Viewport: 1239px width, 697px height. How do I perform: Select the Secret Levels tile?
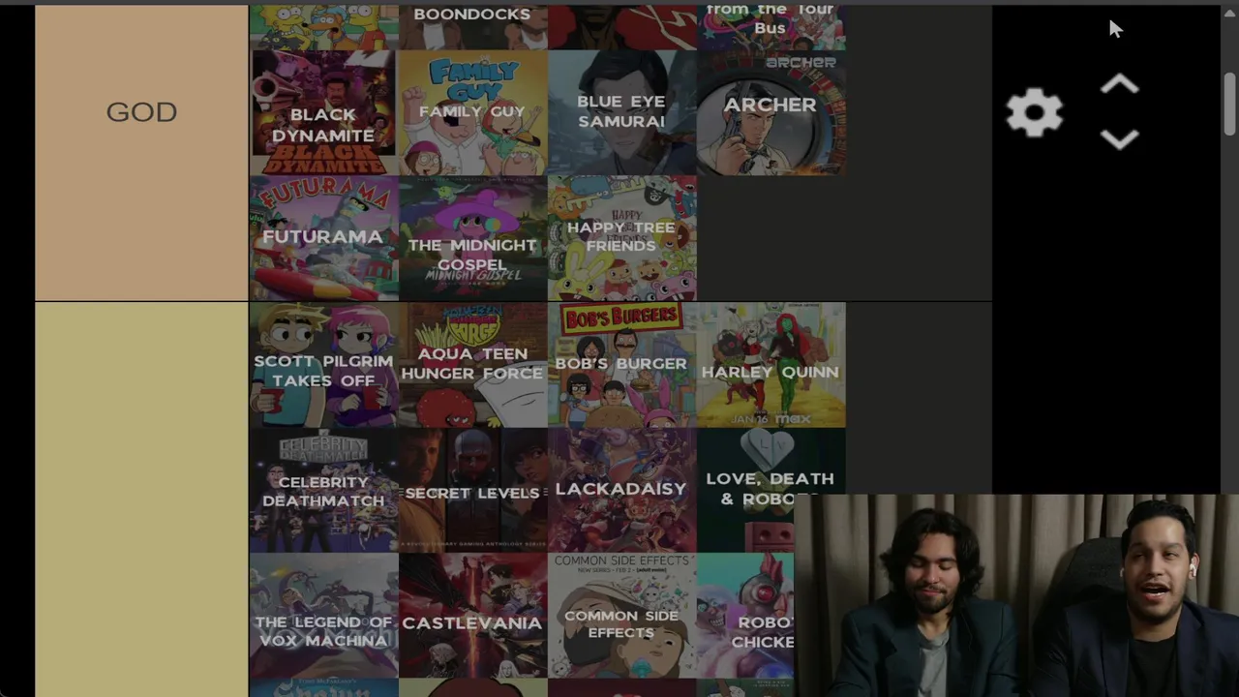click(472, 490)
